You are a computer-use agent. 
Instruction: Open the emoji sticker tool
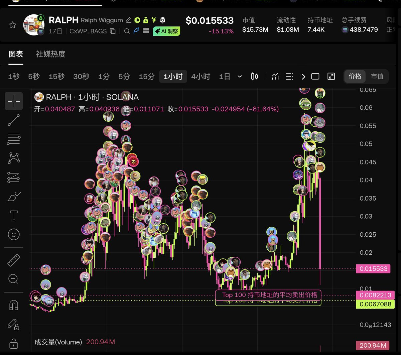click(x=14, y=234)
